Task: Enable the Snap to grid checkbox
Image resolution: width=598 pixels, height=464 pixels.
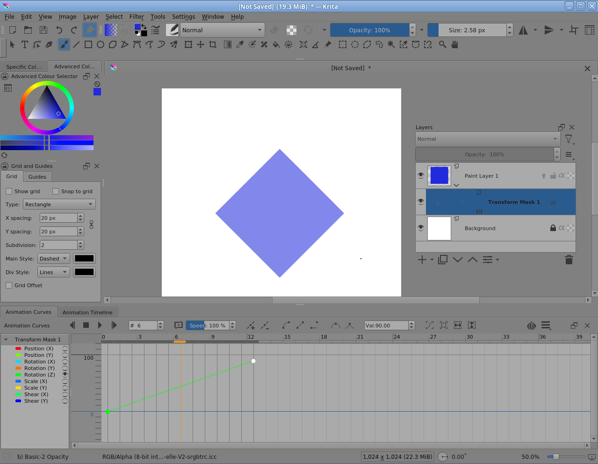Action: click(56, 191)
